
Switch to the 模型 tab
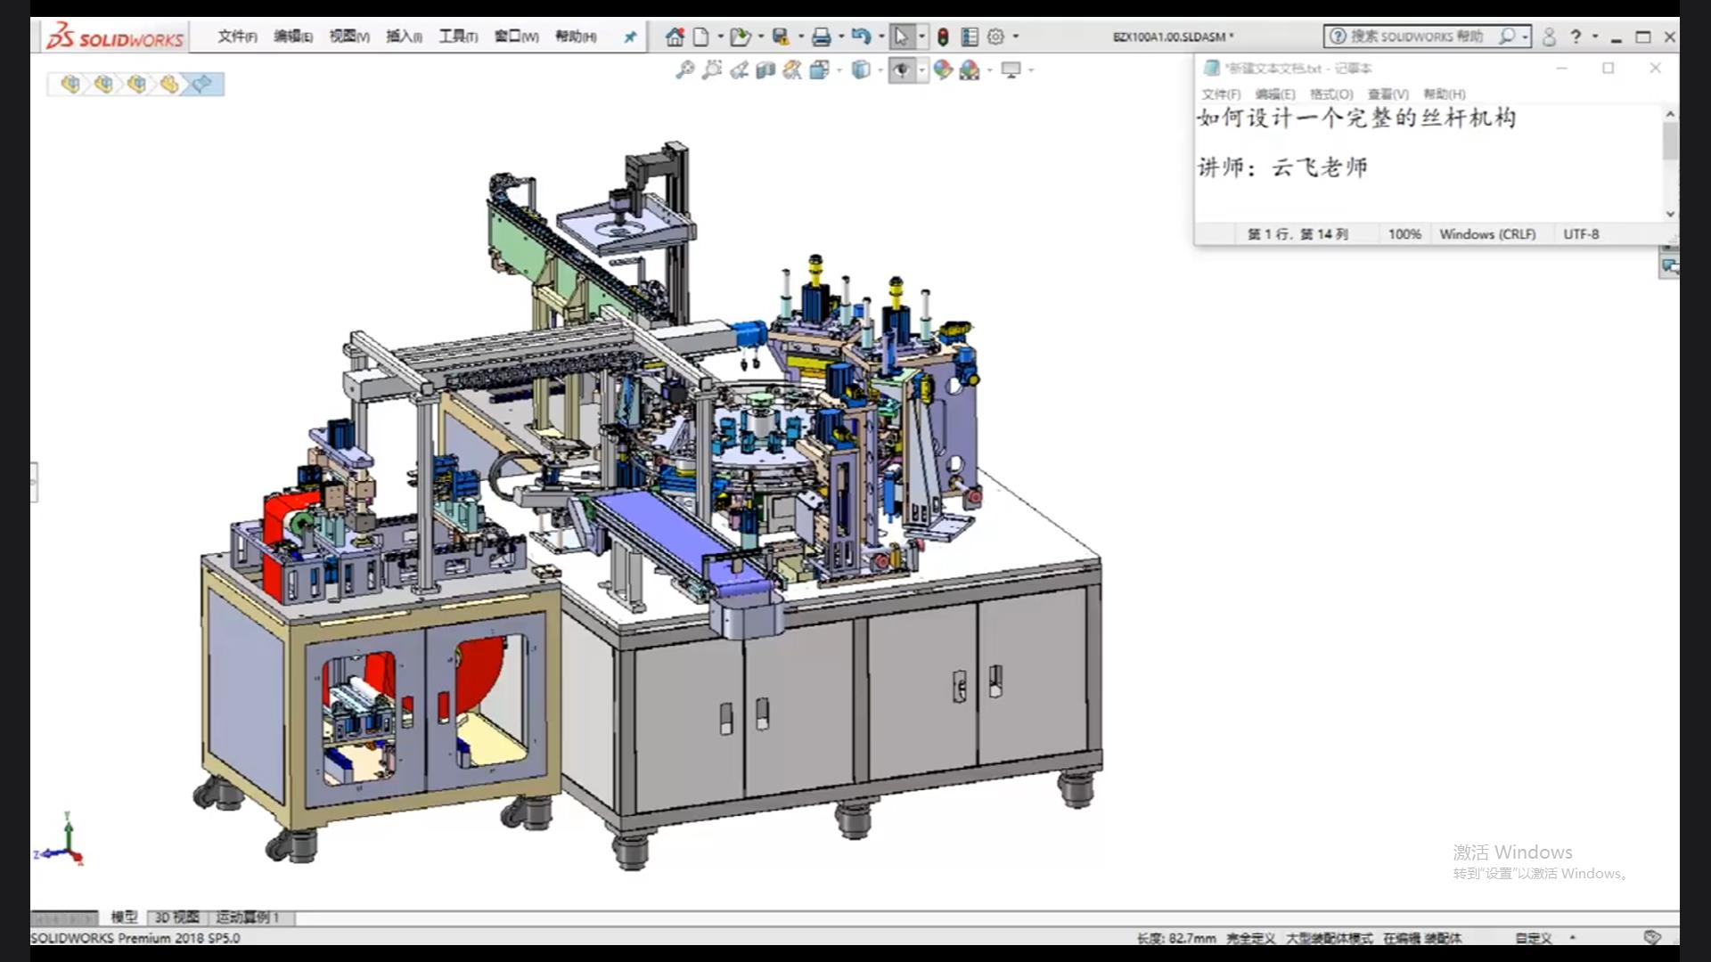tap(124, 917)
